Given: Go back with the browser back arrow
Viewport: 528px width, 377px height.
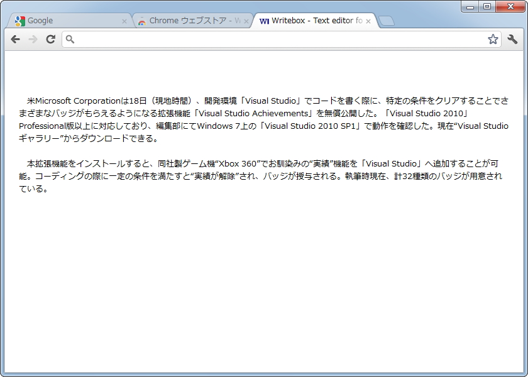Looking at the screenshot, I should (x=15, y=40).
